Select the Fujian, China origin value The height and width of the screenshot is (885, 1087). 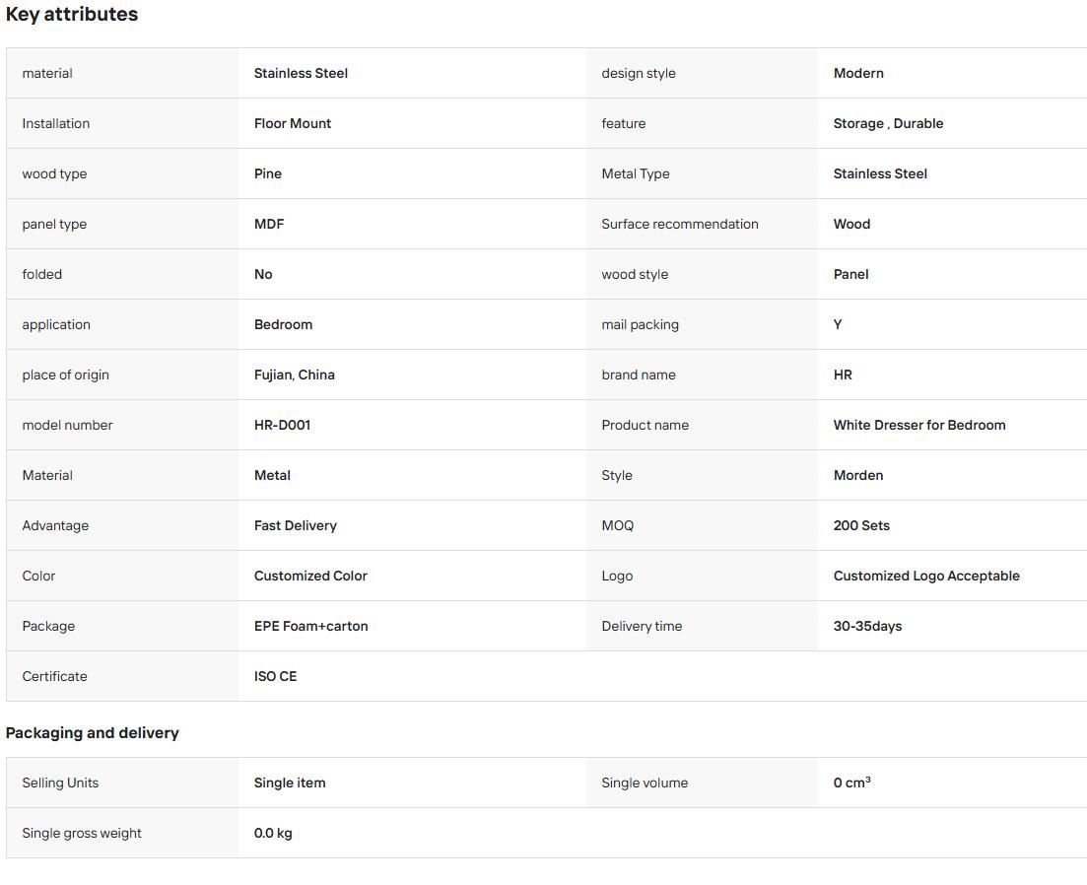point(294,374)
